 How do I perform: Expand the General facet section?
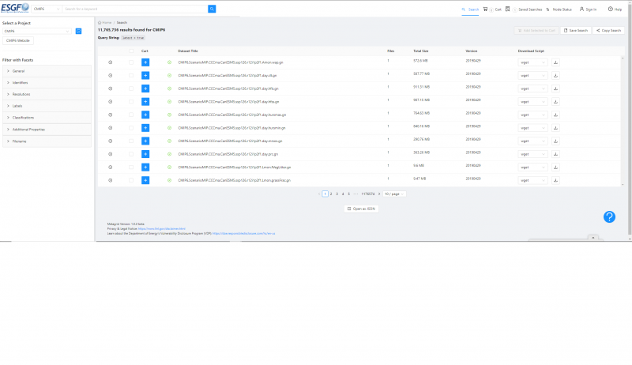point(47,71)
